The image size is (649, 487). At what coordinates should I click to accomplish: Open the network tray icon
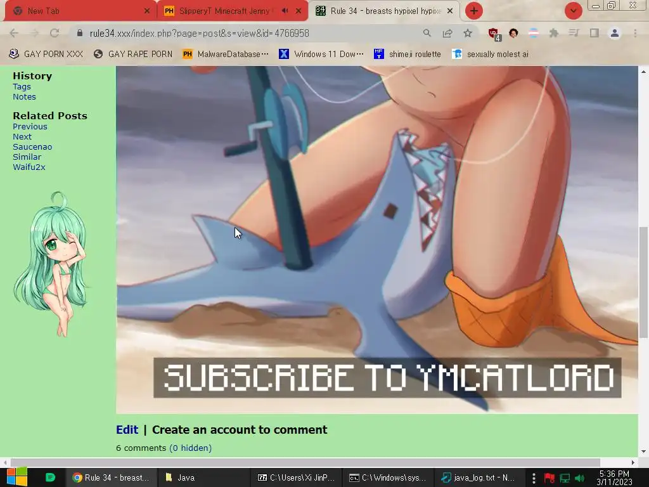565,478
